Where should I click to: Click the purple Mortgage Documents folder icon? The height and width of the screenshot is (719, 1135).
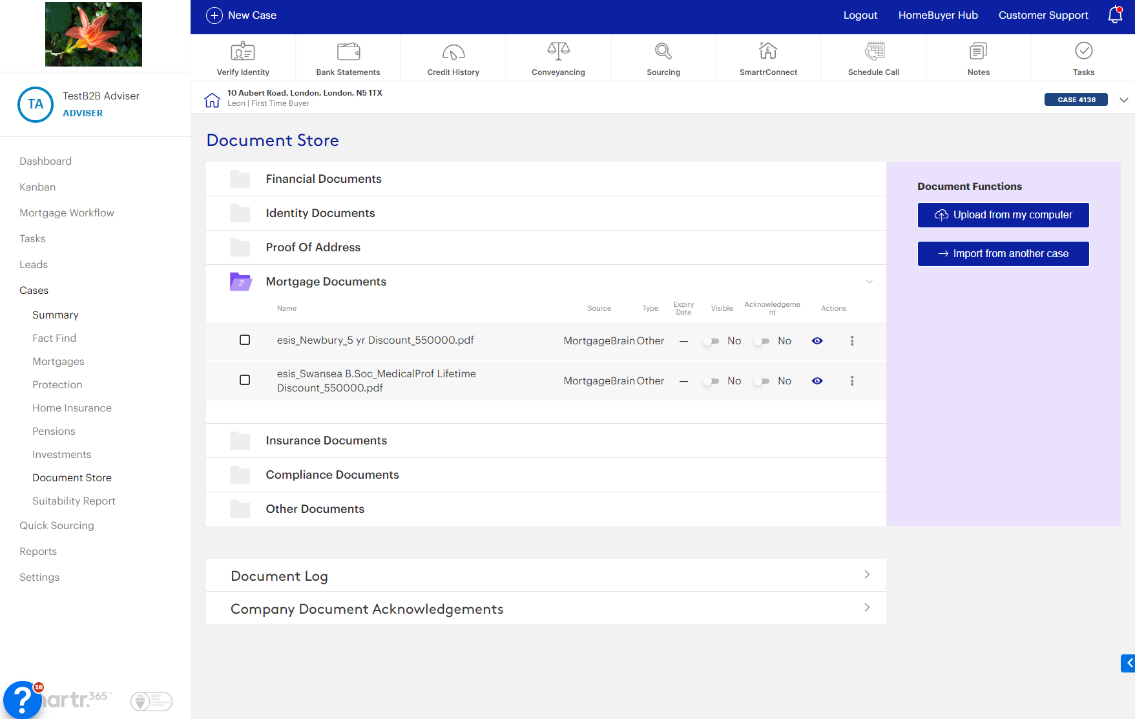[241, 282]
